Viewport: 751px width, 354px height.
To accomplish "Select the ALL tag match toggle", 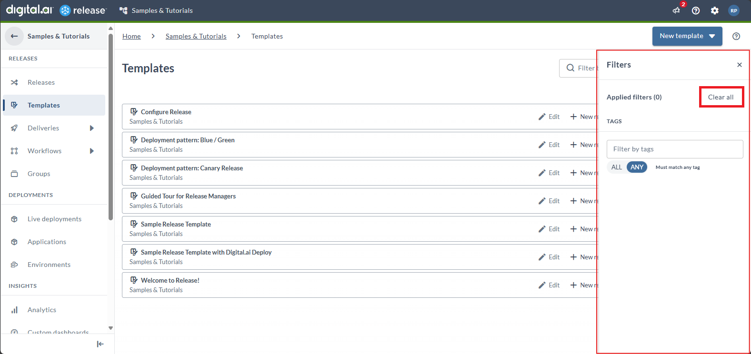I will [x=617, y=167].
